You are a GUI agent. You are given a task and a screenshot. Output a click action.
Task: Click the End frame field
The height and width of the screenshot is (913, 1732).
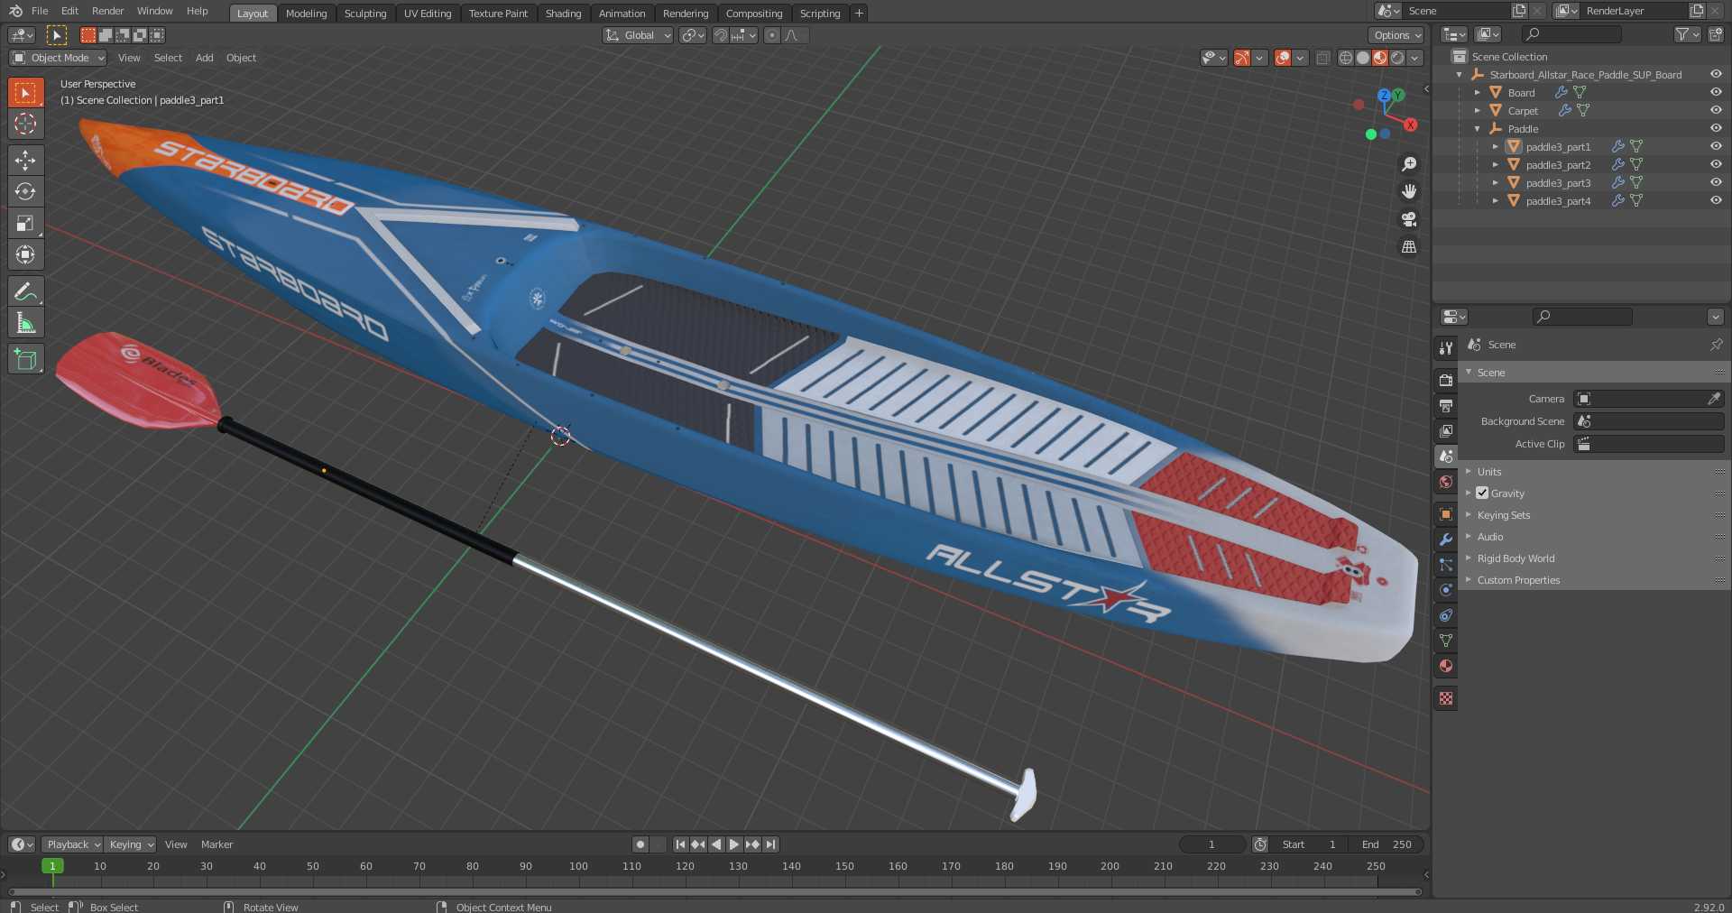click(x=1387, y=844)
